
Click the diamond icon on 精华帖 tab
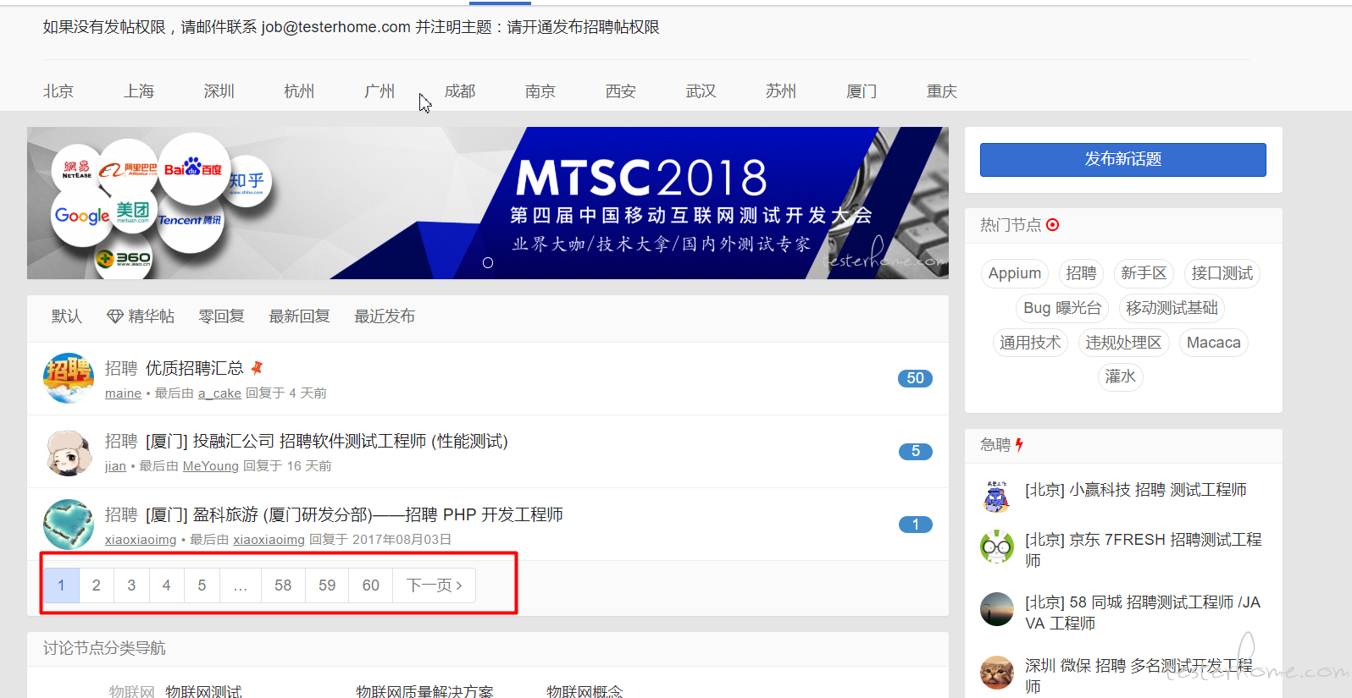115,316
